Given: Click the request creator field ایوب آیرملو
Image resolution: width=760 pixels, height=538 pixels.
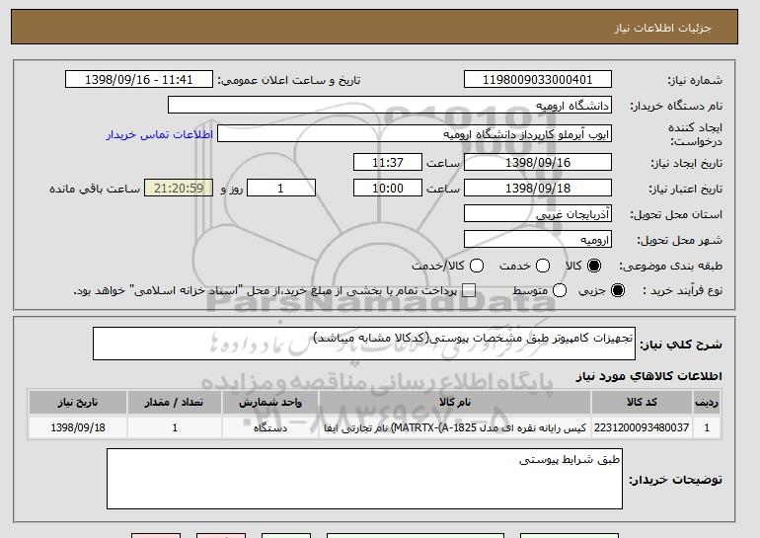Looking at the screenshot, I should click(x=415, y=134).
